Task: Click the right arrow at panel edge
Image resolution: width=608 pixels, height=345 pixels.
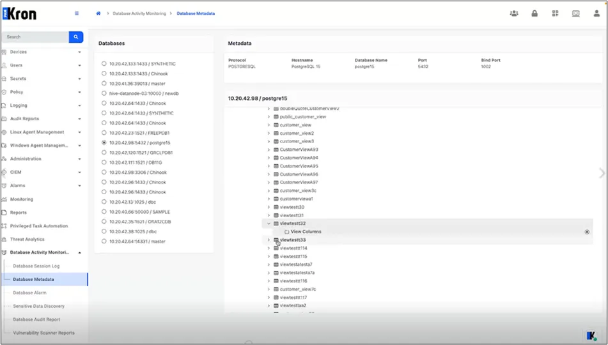Action: pos(602,173)
